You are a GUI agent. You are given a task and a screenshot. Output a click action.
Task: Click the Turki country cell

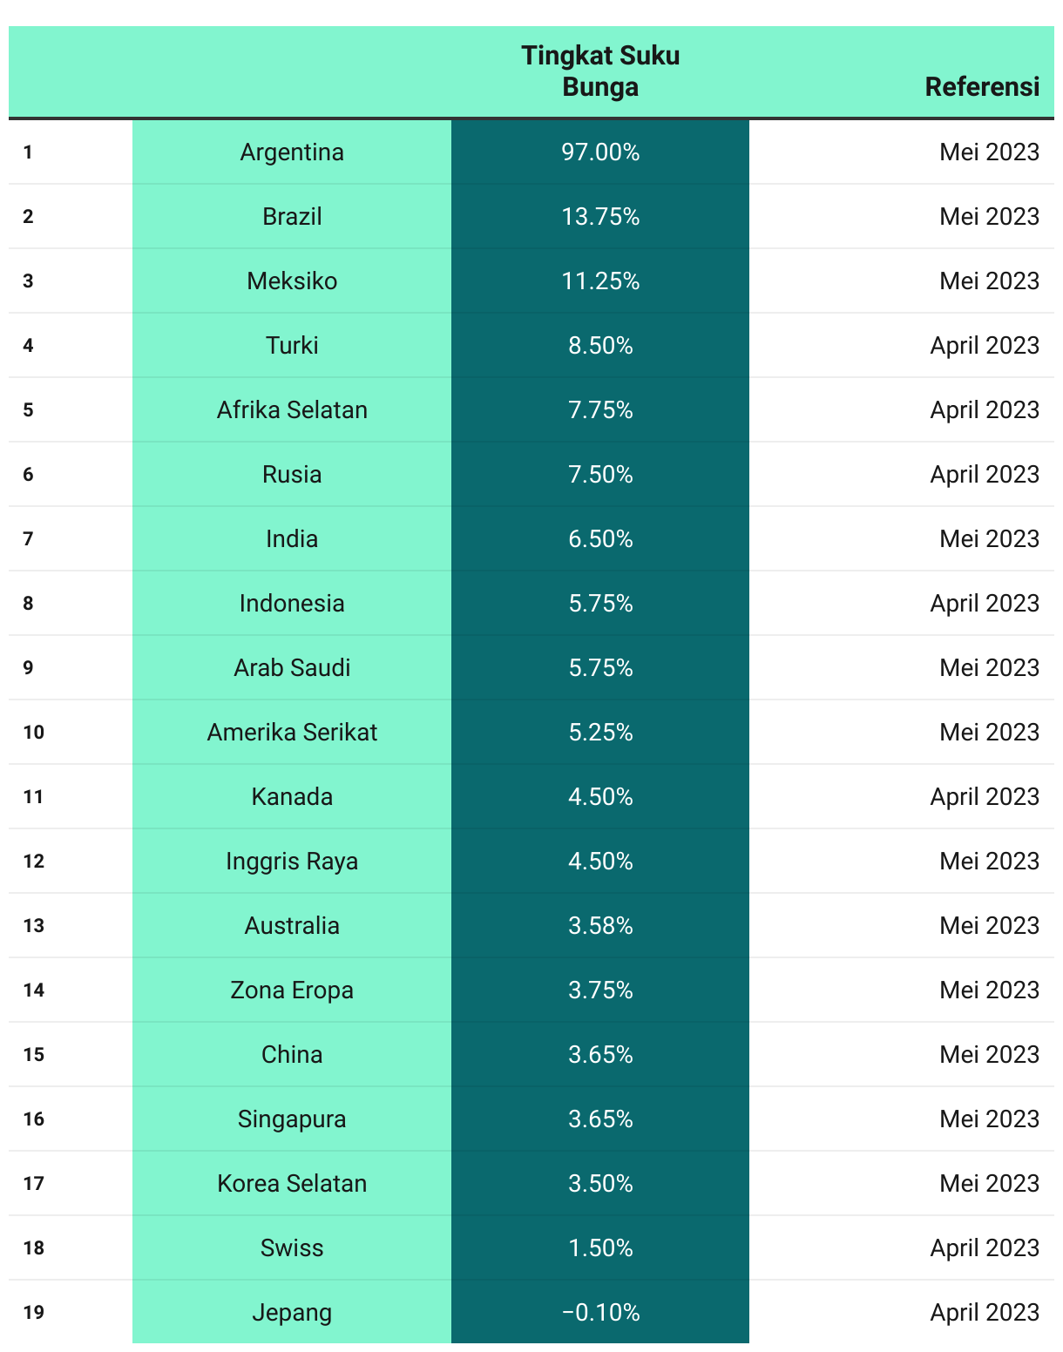(x=292, y=345)
